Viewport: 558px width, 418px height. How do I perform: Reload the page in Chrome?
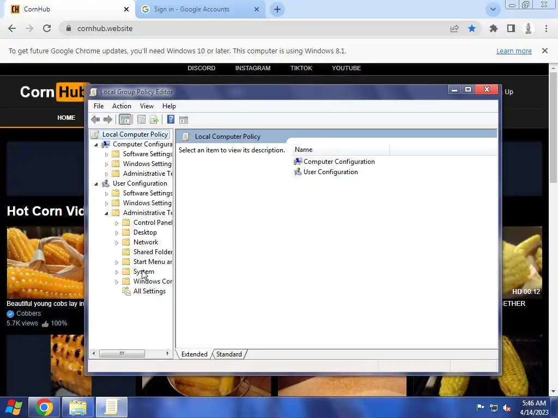pyautogui.click(x=47, y=28)
